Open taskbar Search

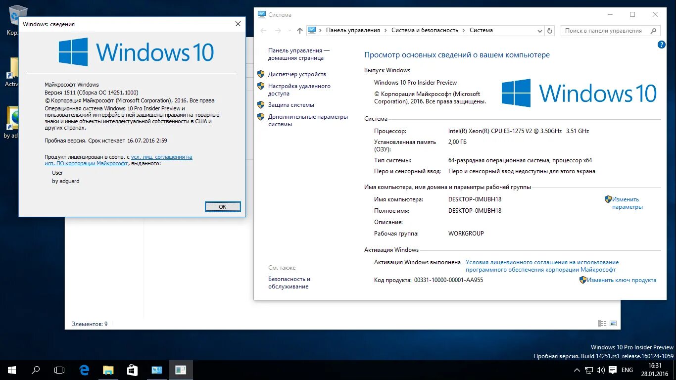click(x=36, y=370)
